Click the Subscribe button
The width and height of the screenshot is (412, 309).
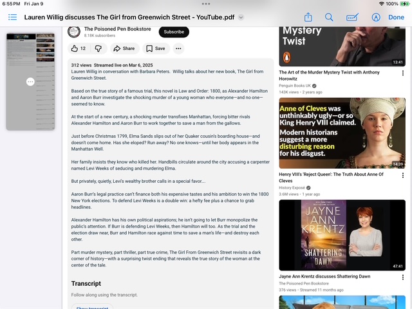pos(174,32)
